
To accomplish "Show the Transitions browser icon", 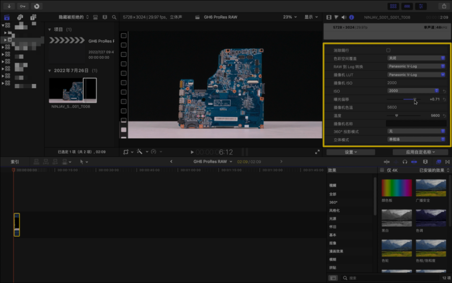I will tap(447, 162).
